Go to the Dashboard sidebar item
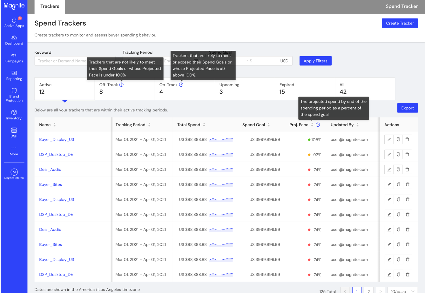 (14, 40)
